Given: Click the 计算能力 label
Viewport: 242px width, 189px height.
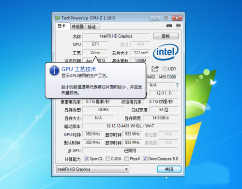Looking at the screenshot, I should [73, 159].
